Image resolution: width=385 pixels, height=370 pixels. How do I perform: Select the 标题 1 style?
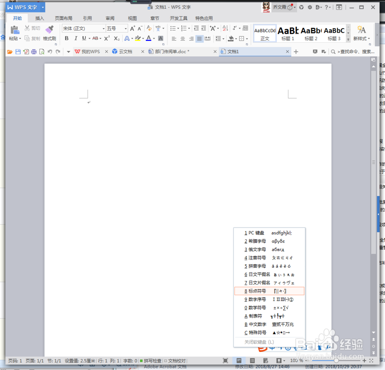[288, 33]
